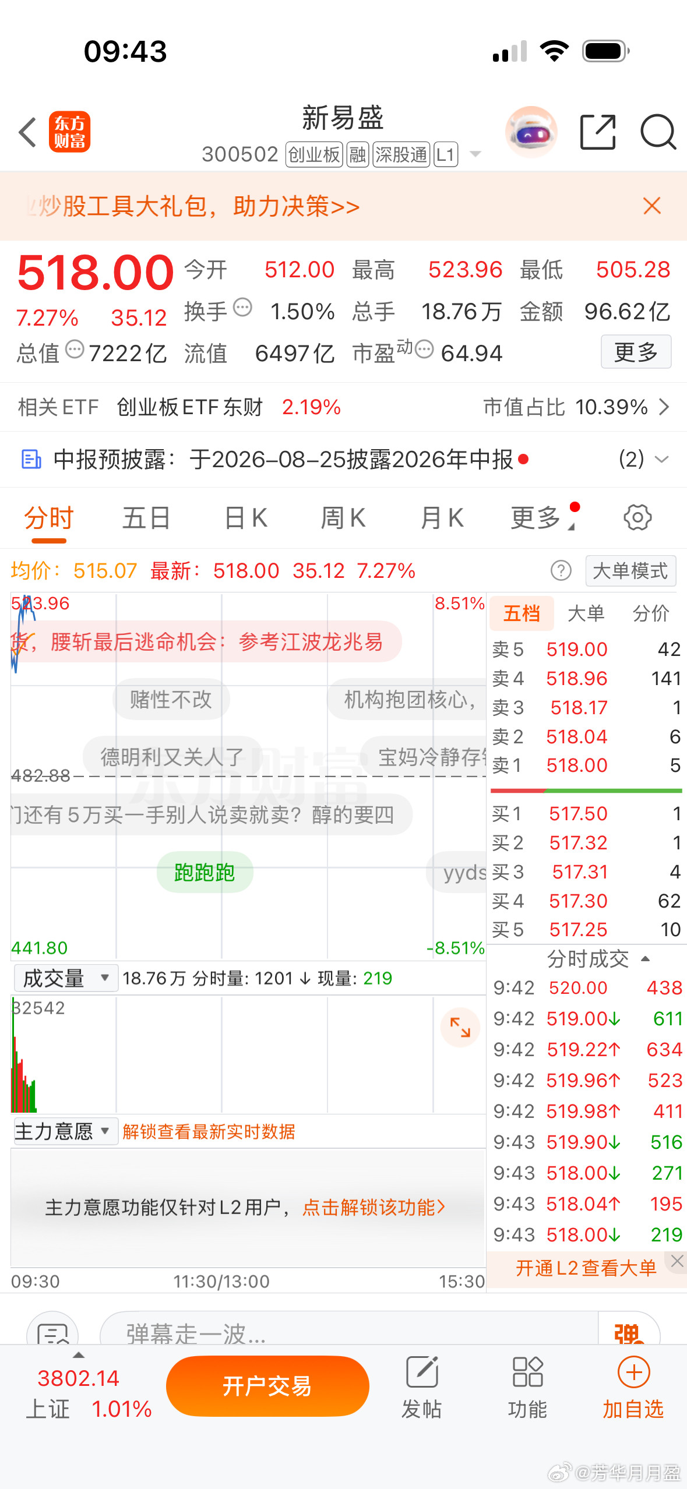
Task: Expand the chart to fullscreen
Action: (x=460, y=1027)
